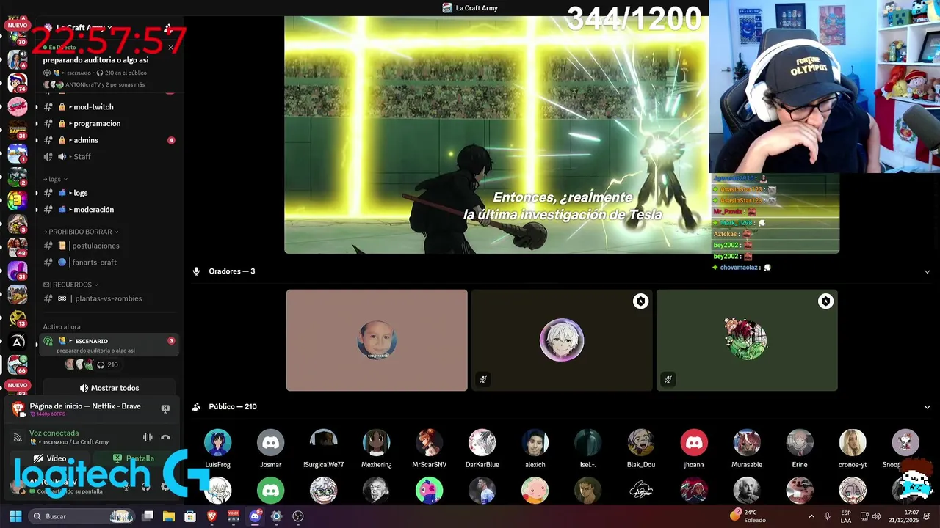Click Voz conectada status text

point(54,433)
